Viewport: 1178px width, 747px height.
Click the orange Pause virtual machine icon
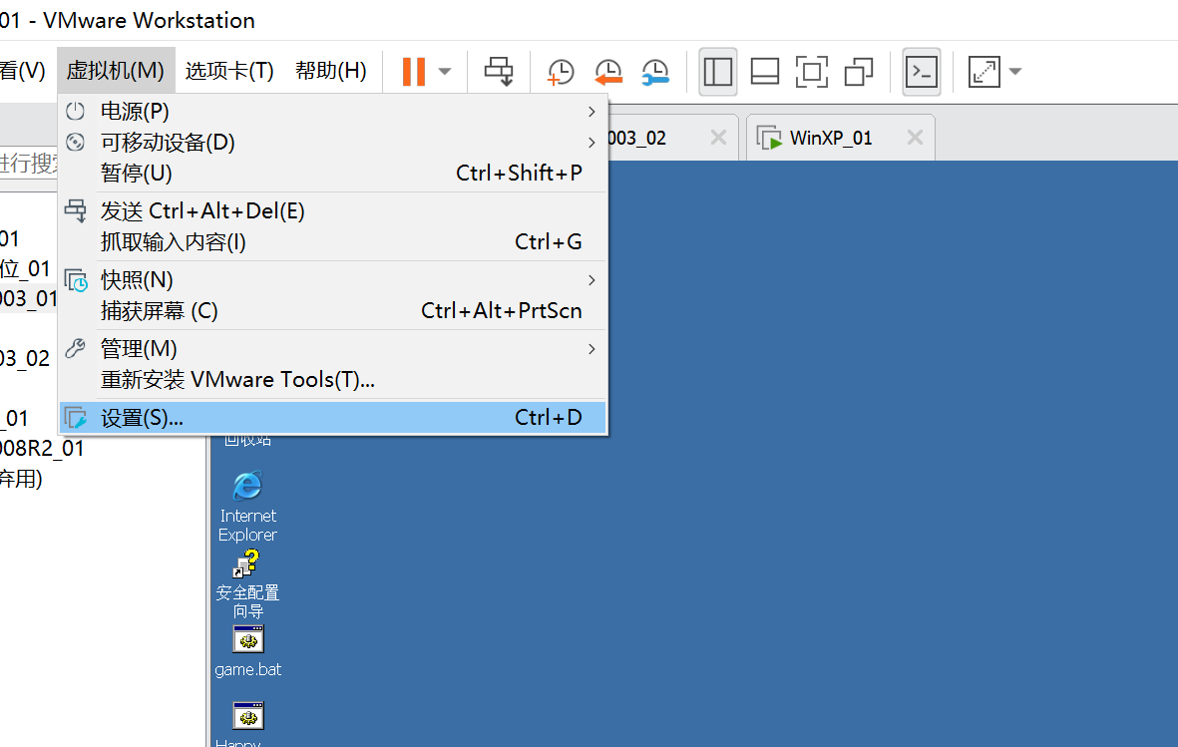[413, 72]
